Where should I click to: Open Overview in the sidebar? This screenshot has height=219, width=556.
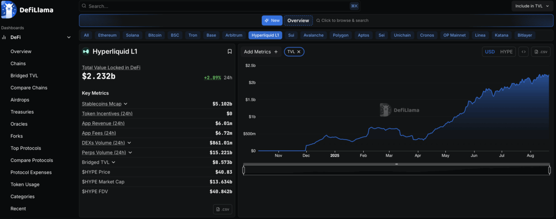(21, 52)
